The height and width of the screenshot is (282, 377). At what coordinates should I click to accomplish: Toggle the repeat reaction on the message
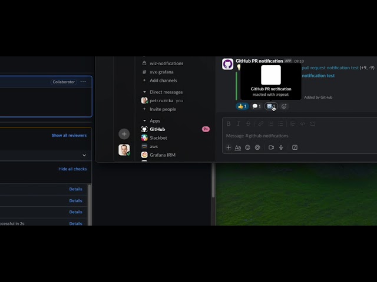(271, 106)
